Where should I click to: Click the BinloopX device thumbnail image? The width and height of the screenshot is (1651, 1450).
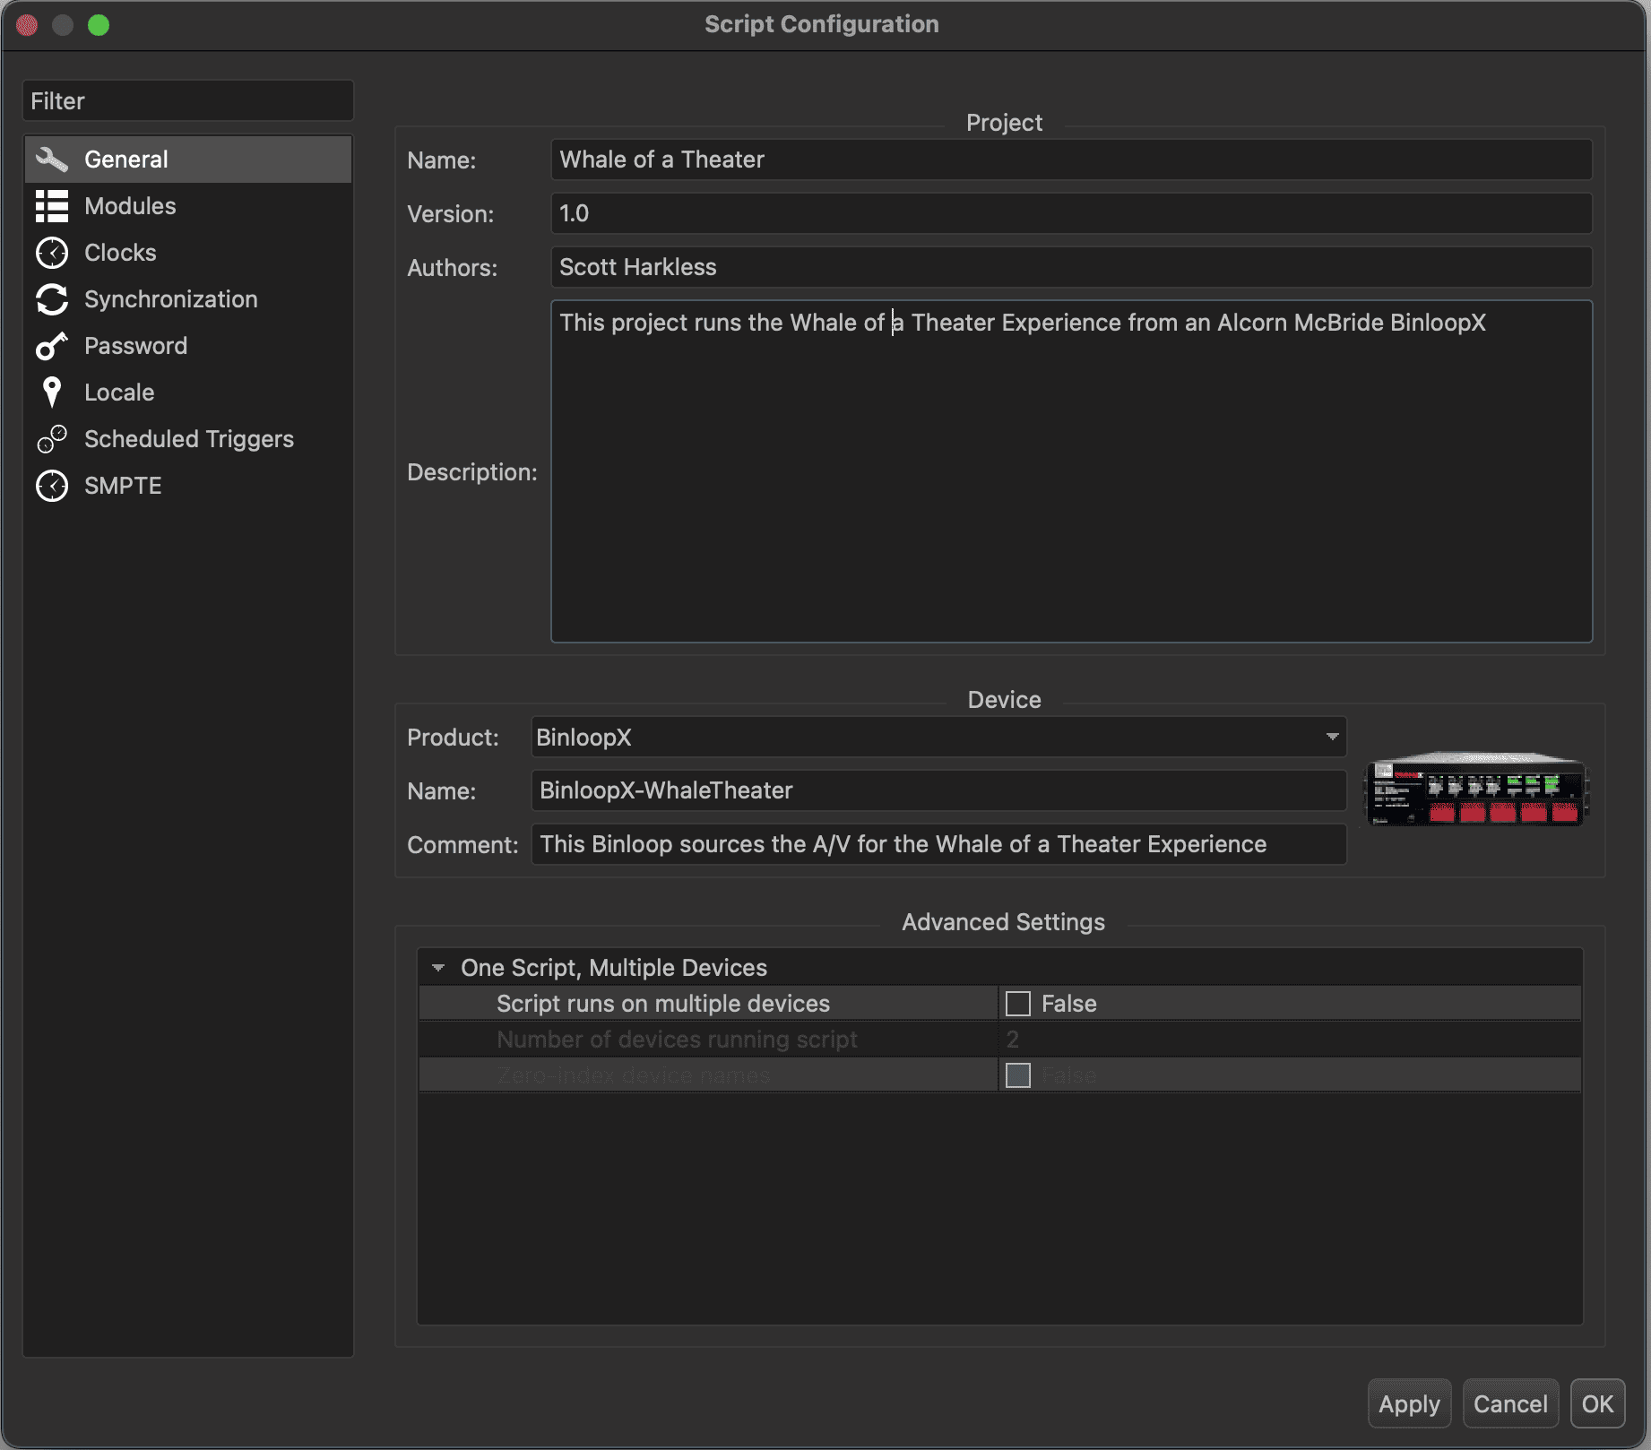(x=1475, y=789)
